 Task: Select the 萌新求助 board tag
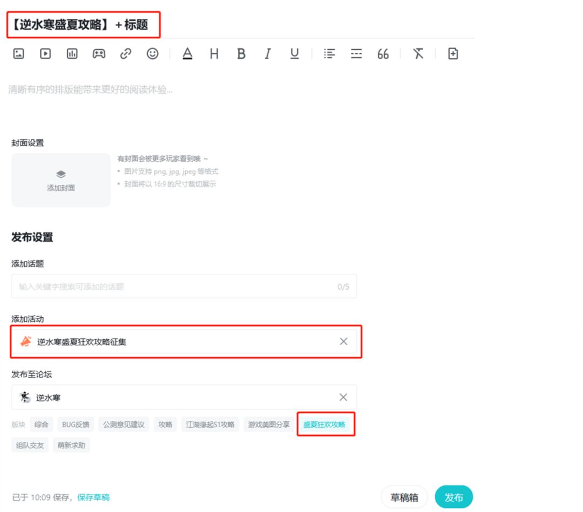coord(71,445)
